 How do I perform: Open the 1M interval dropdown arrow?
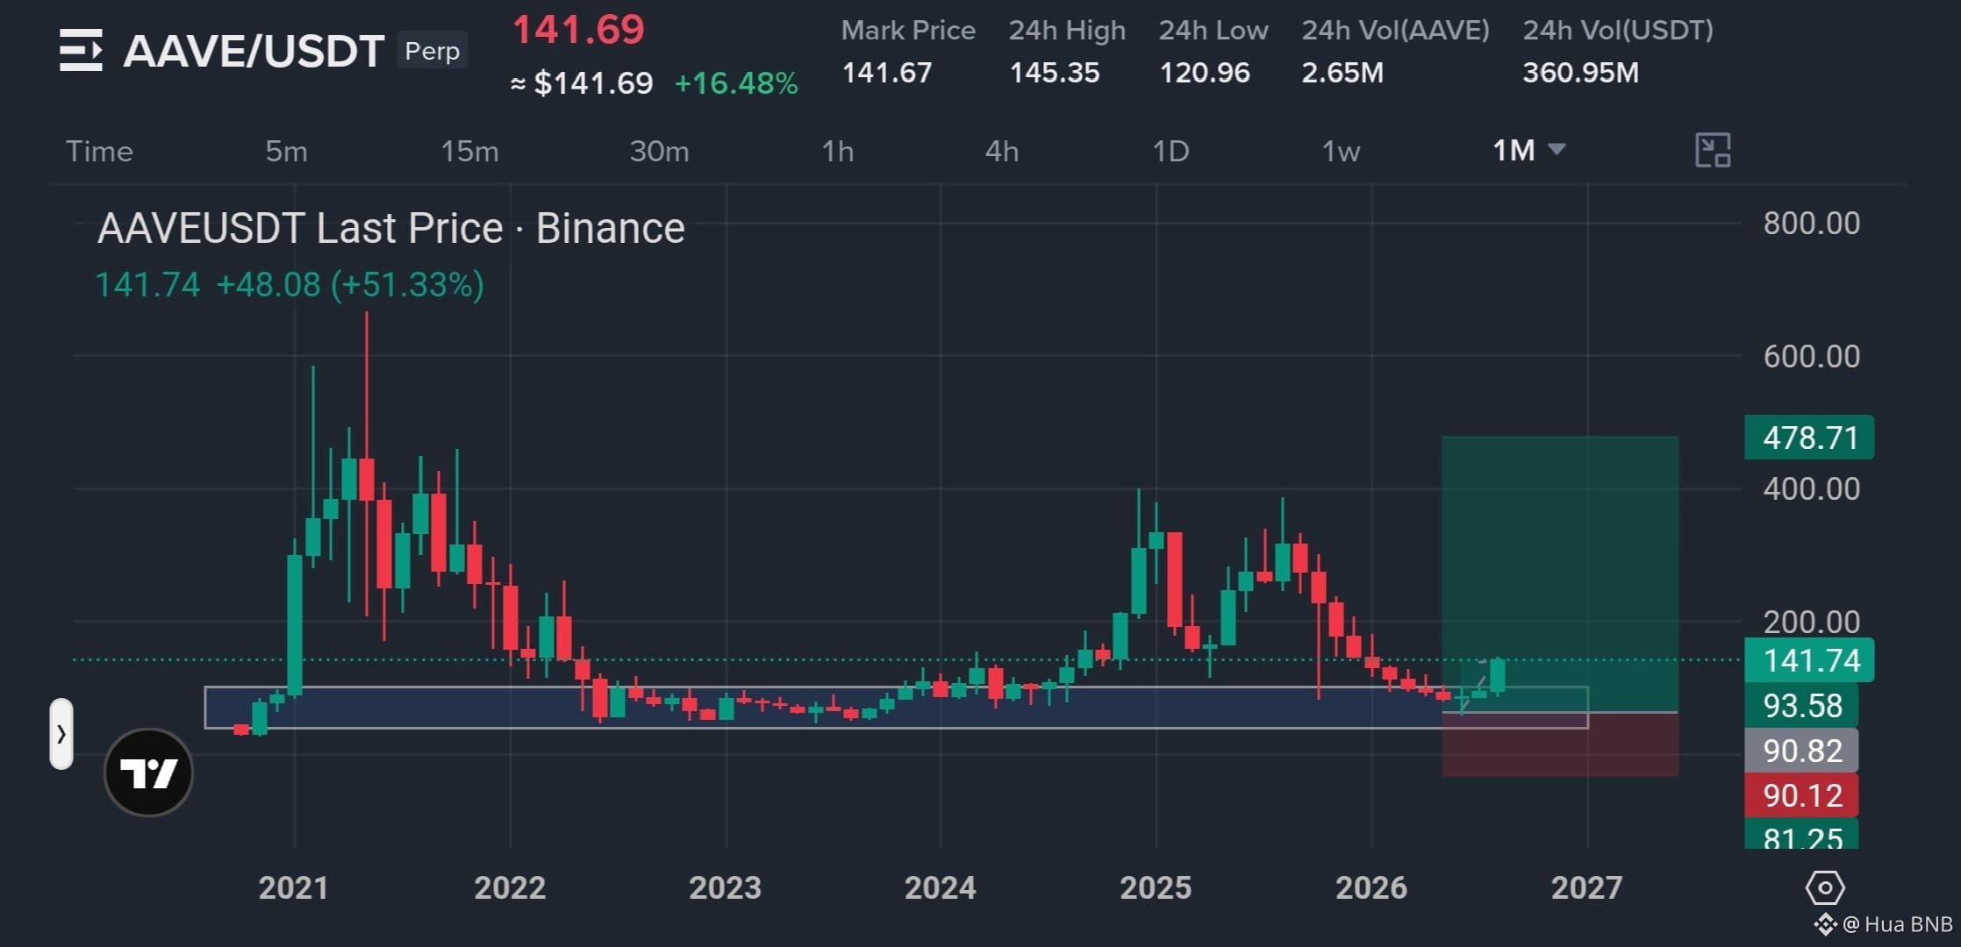[x=1557, y=149]
